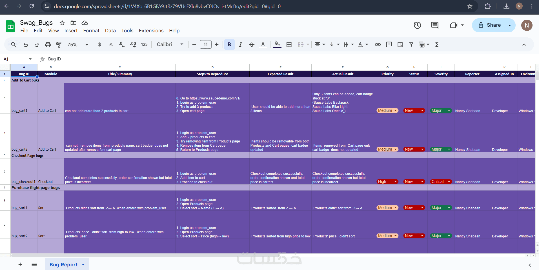
Task: Redo the last action
Action: pos(37,44)
